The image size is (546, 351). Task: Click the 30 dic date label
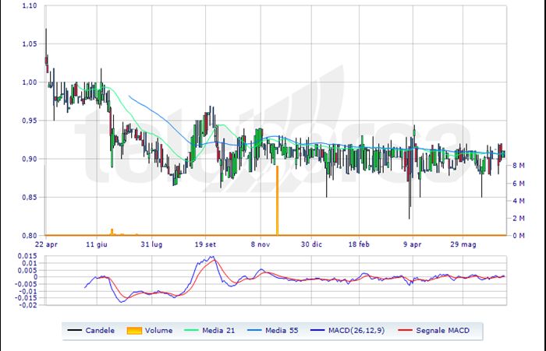[x=311, y=244]
